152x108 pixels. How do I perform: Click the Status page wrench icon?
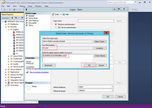27,25
